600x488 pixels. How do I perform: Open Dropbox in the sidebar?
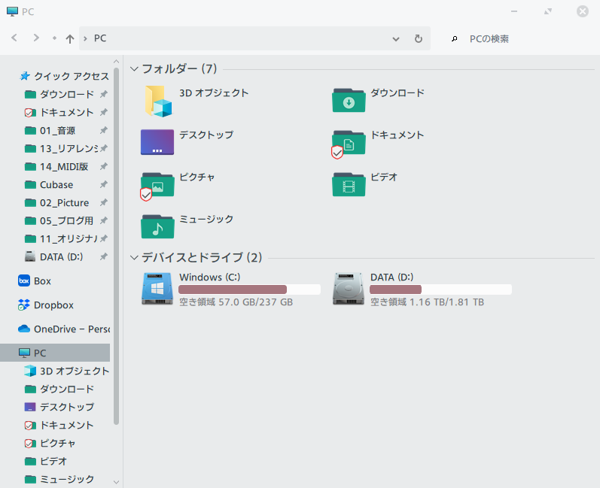53,305
